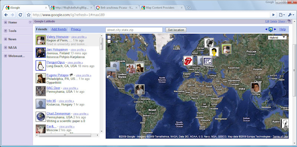This screenshot has width=297, height=147.
Task: Click the browser back arrow
Action: click(6, 15)
